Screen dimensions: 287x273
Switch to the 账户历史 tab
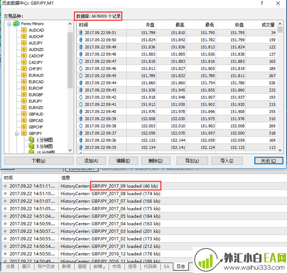pos(46,267)
